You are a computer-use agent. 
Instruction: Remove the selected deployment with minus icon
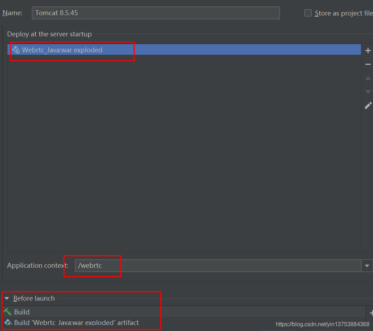point(368,64)
